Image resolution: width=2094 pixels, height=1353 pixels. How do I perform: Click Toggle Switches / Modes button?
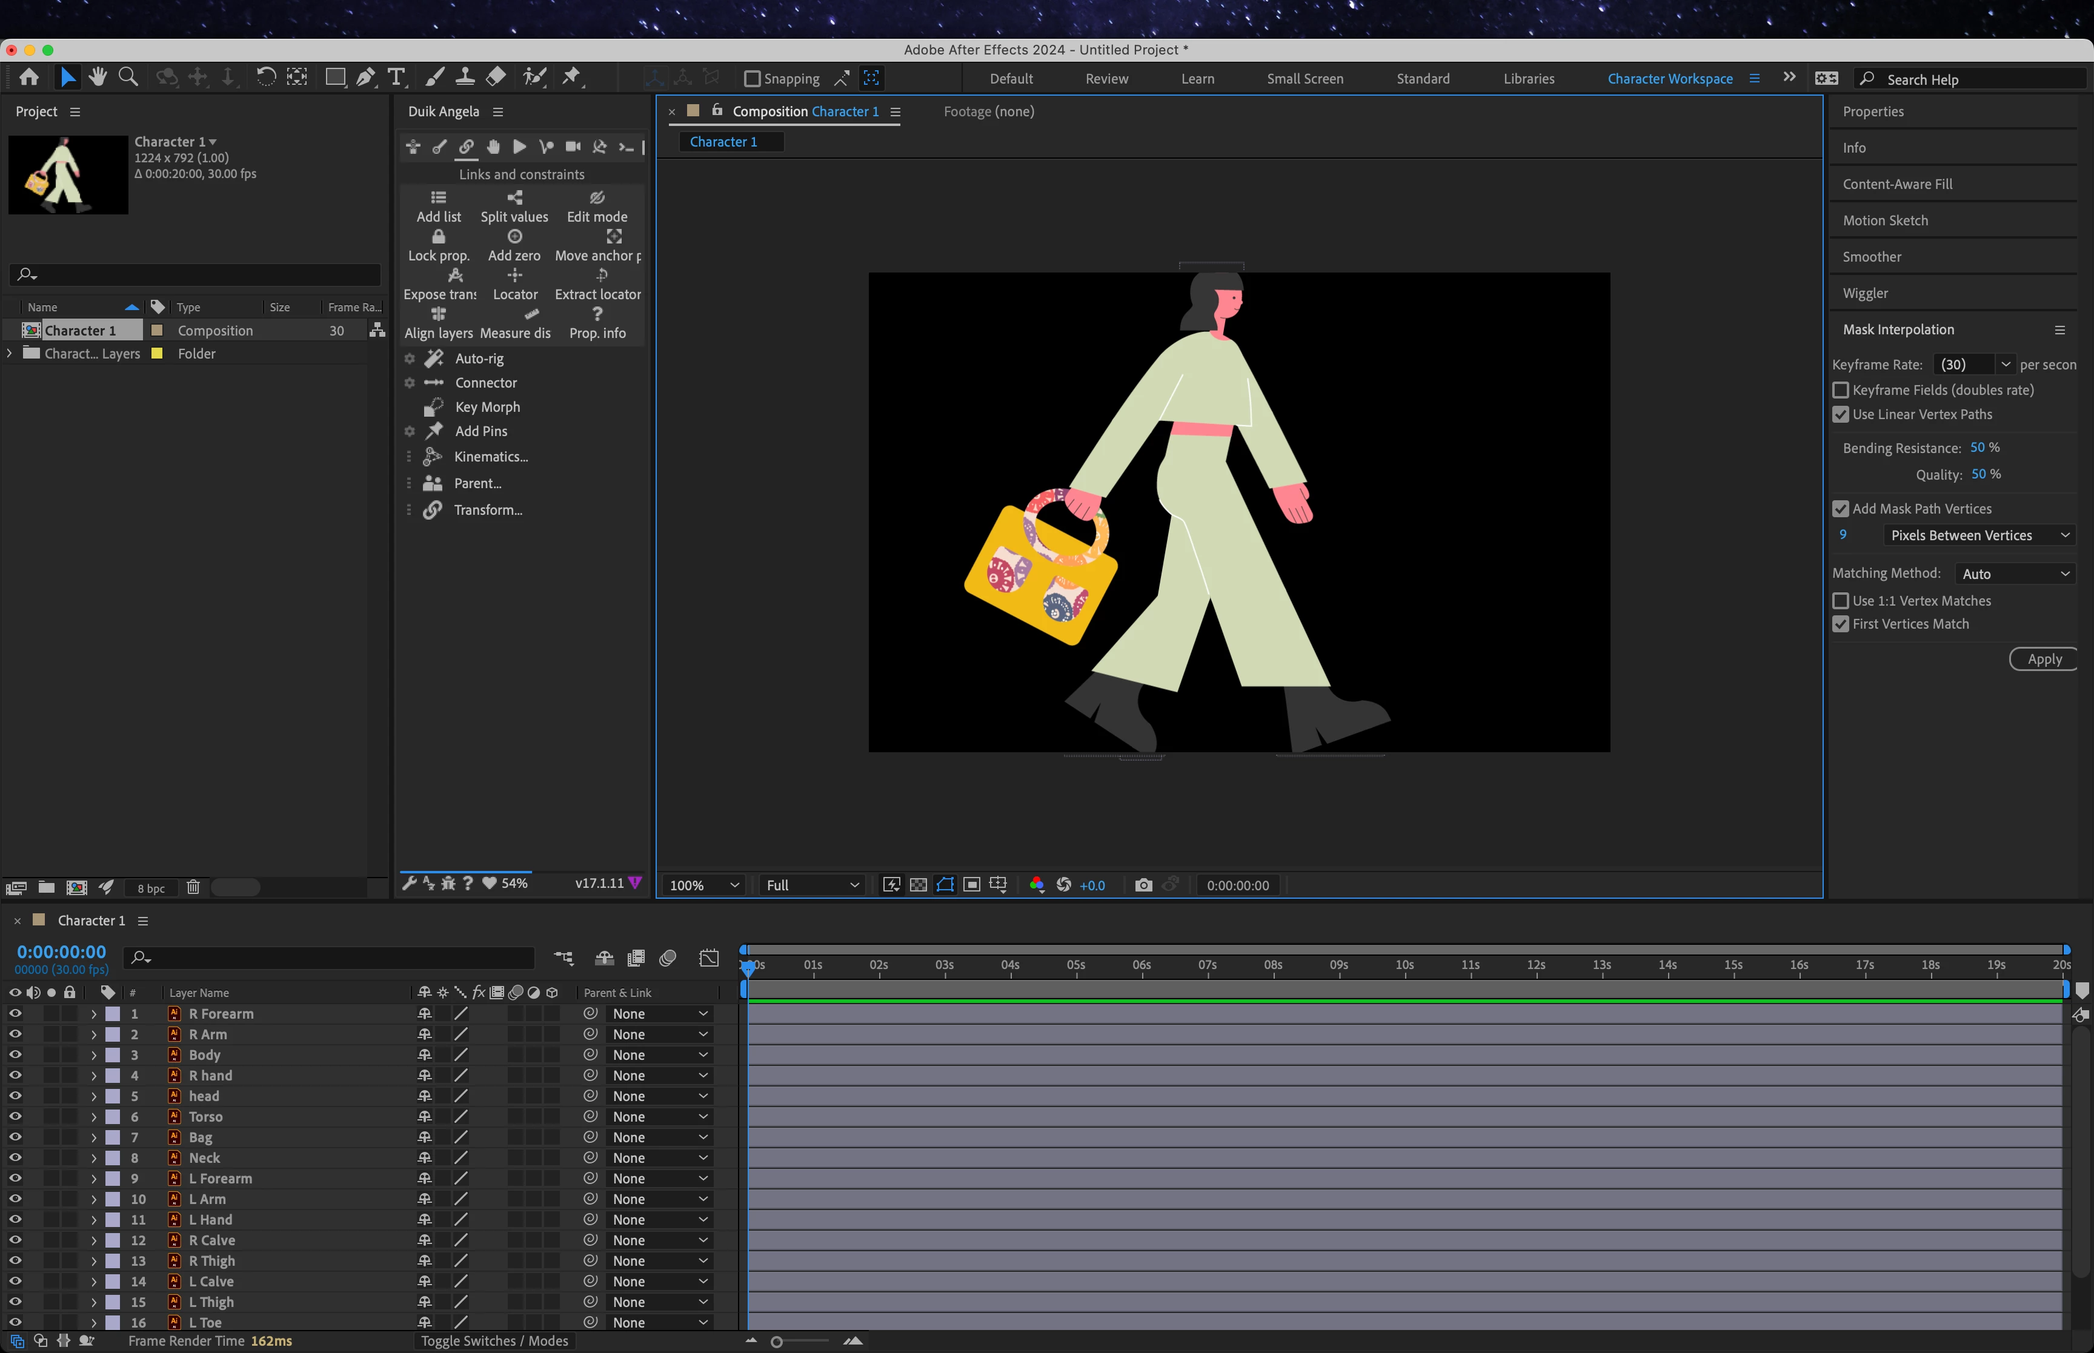pyautogui.click(x=494, y=1341)
